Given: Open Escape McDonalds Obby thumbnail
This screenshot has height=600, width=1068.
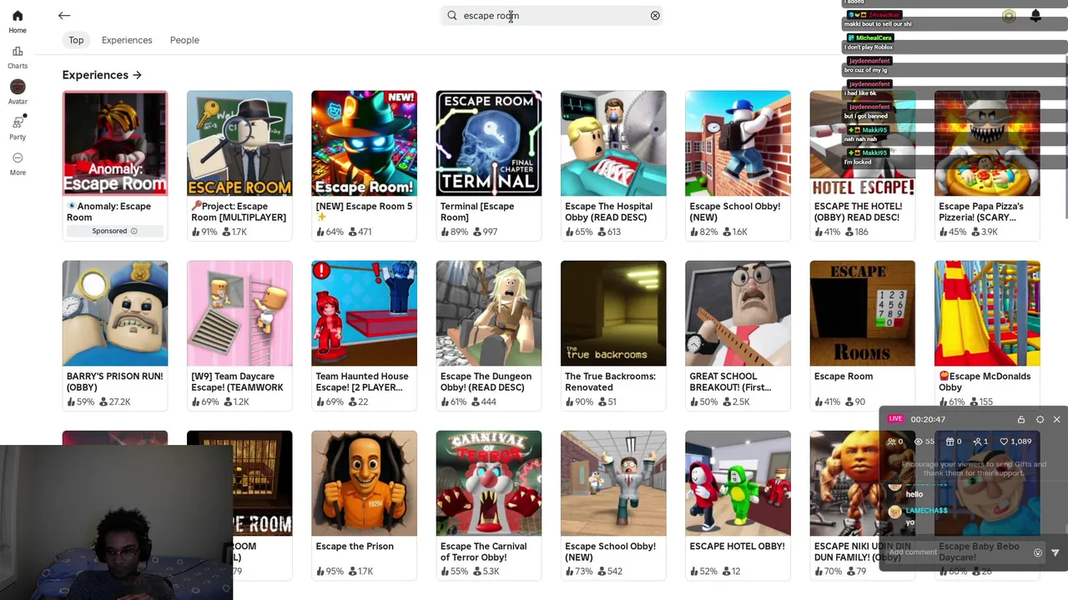Looking at the screenshot, I should click(x=987, y=313).
